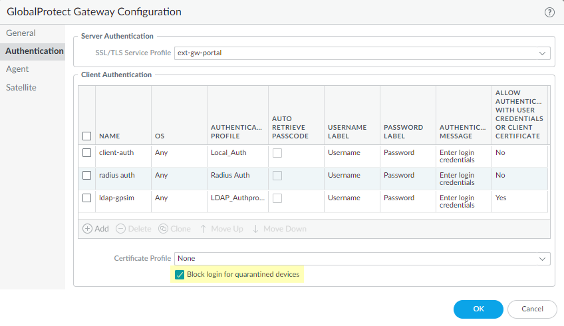Toggle the select-all header checkbox
The height and width of the screenshot is (326, 564).
click(x=86, y=136)
